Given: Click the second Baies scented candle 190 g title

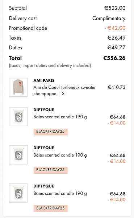Looking at the screenshot, I should tap(60, 155).
